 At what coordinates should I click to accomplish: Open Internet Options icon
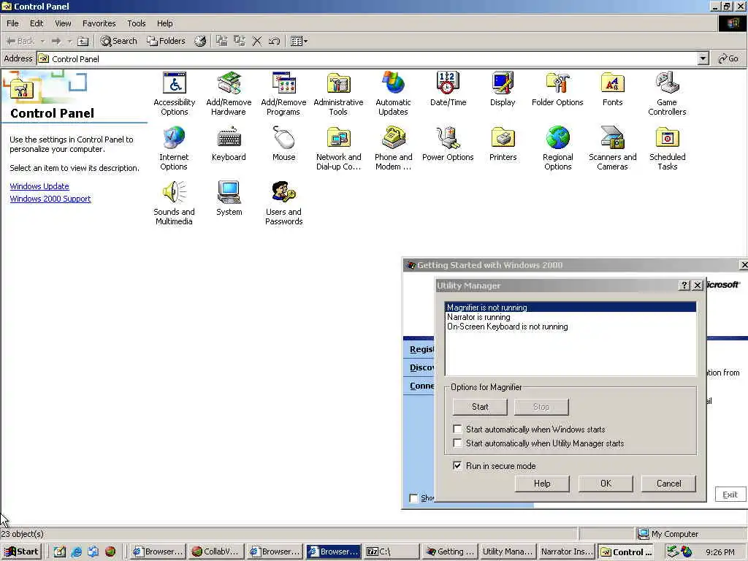click(174, 148)
